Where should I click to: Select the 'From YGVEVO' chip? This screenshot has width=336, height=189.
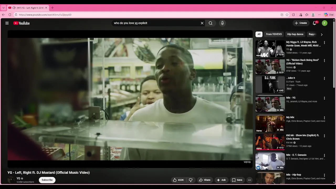click(274, 34)
